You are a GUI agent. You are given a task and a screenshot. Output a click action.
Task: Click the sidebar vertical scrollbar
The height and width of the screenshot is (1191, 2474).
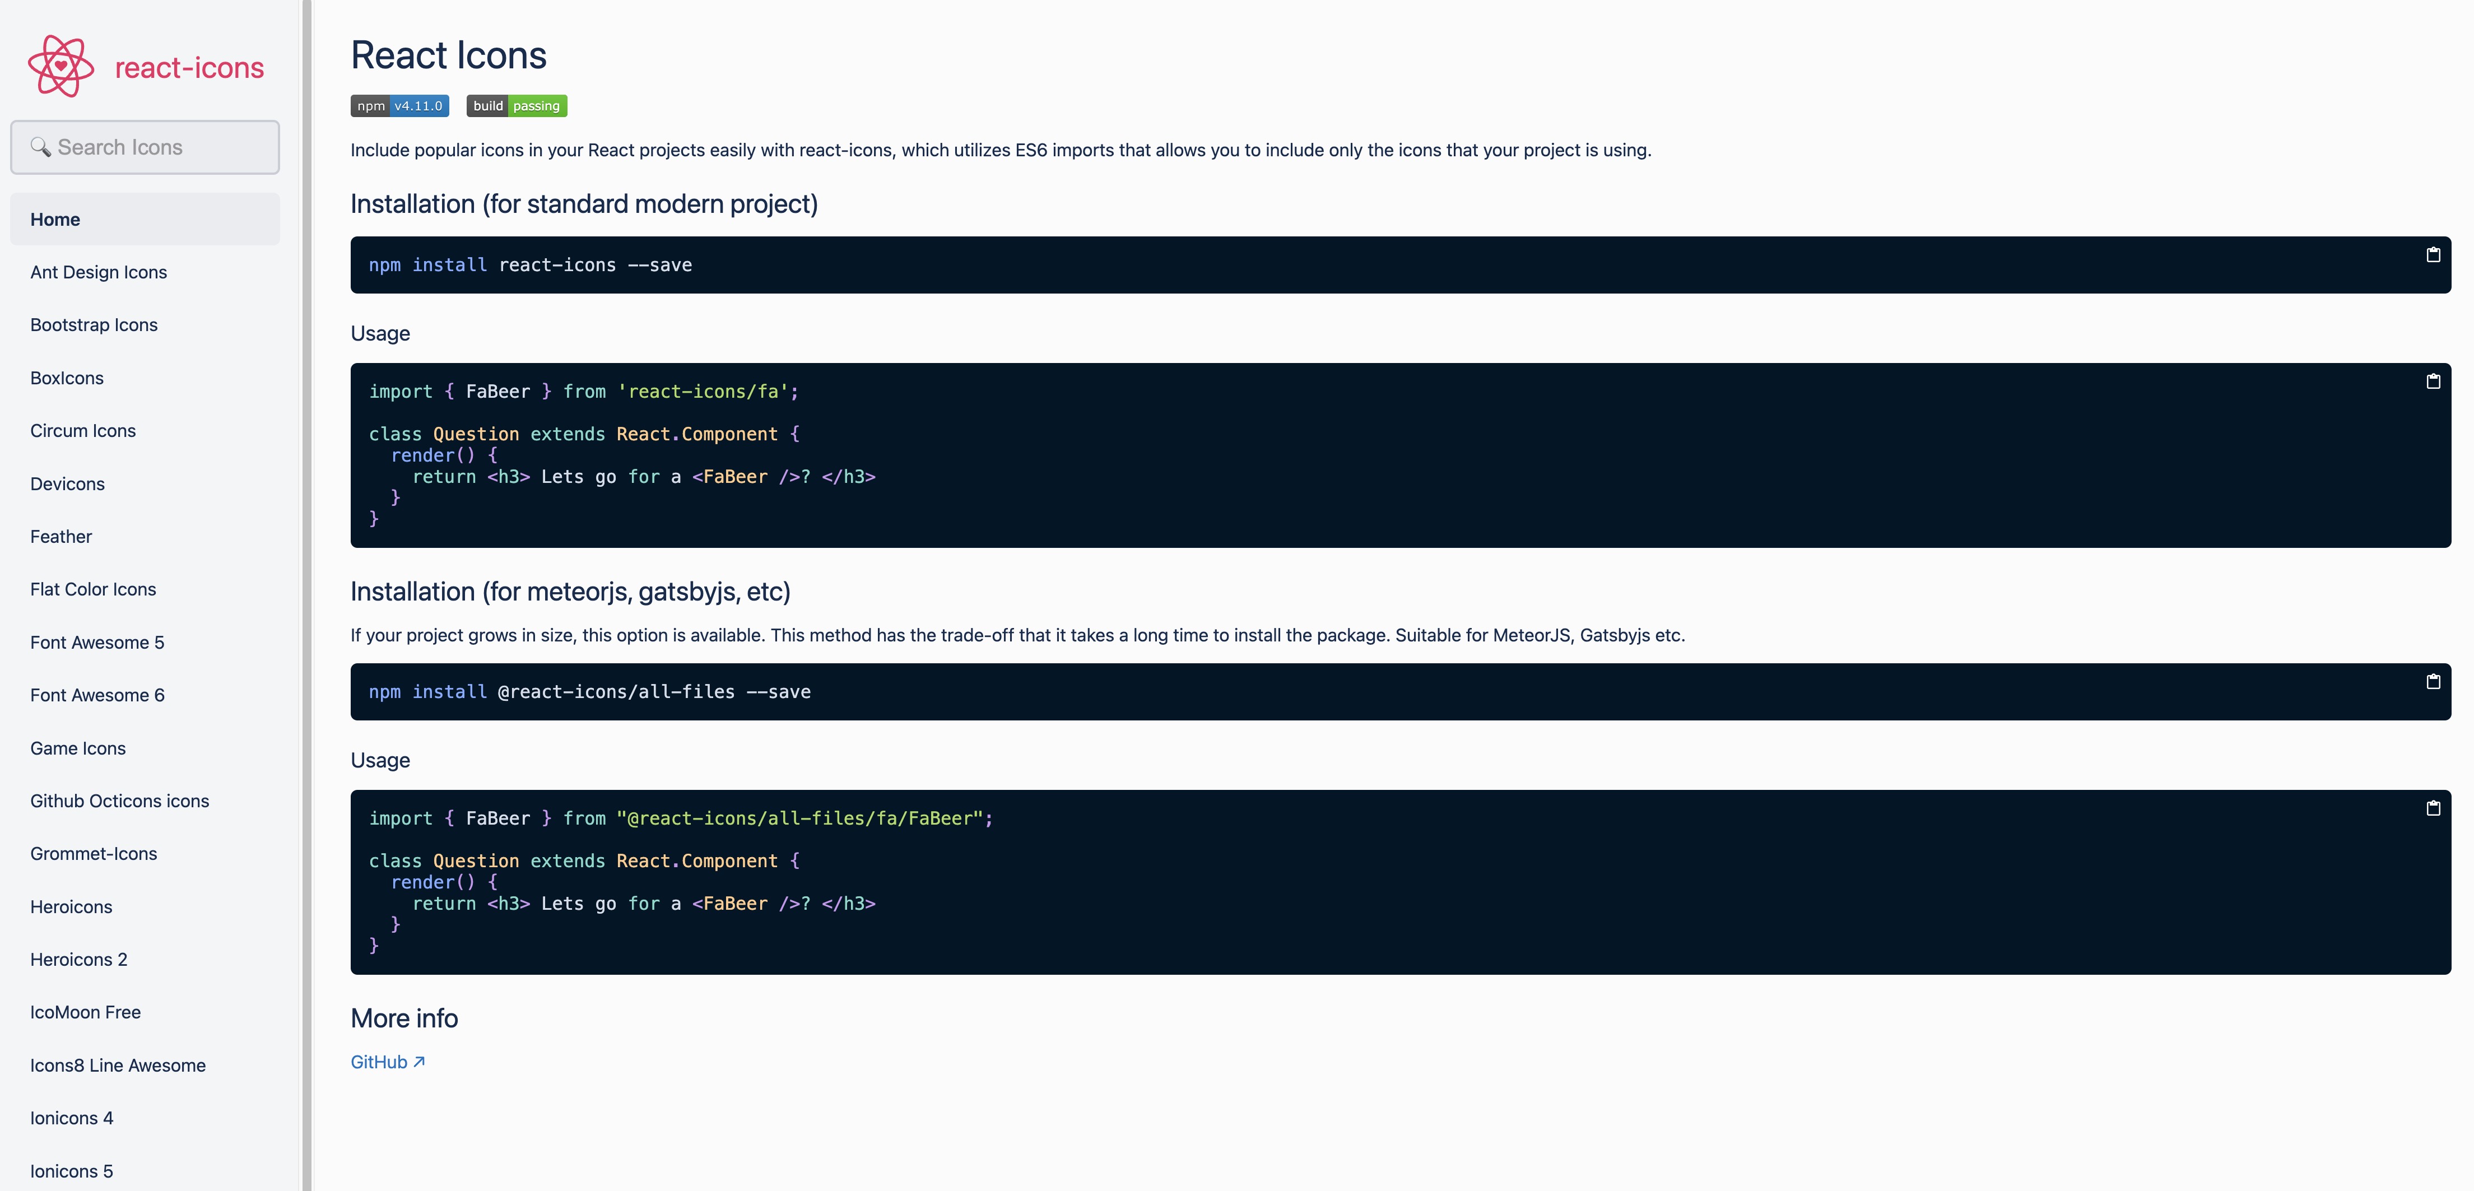[x=306, y=595]
